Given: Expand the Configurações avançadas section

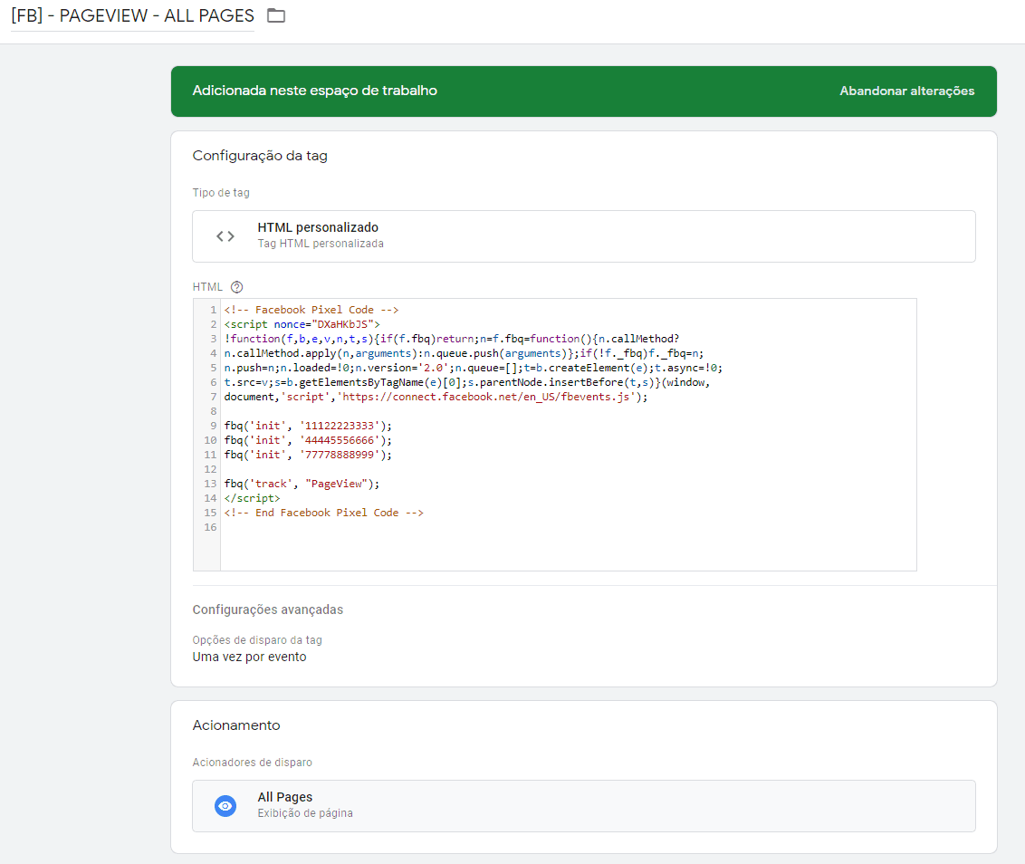Looking at the screenshot, I should 268,610.
